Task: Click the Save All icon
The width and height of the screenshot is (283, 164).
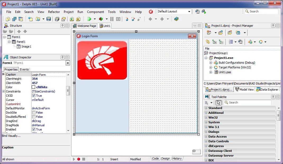Action: pos(57,19)
